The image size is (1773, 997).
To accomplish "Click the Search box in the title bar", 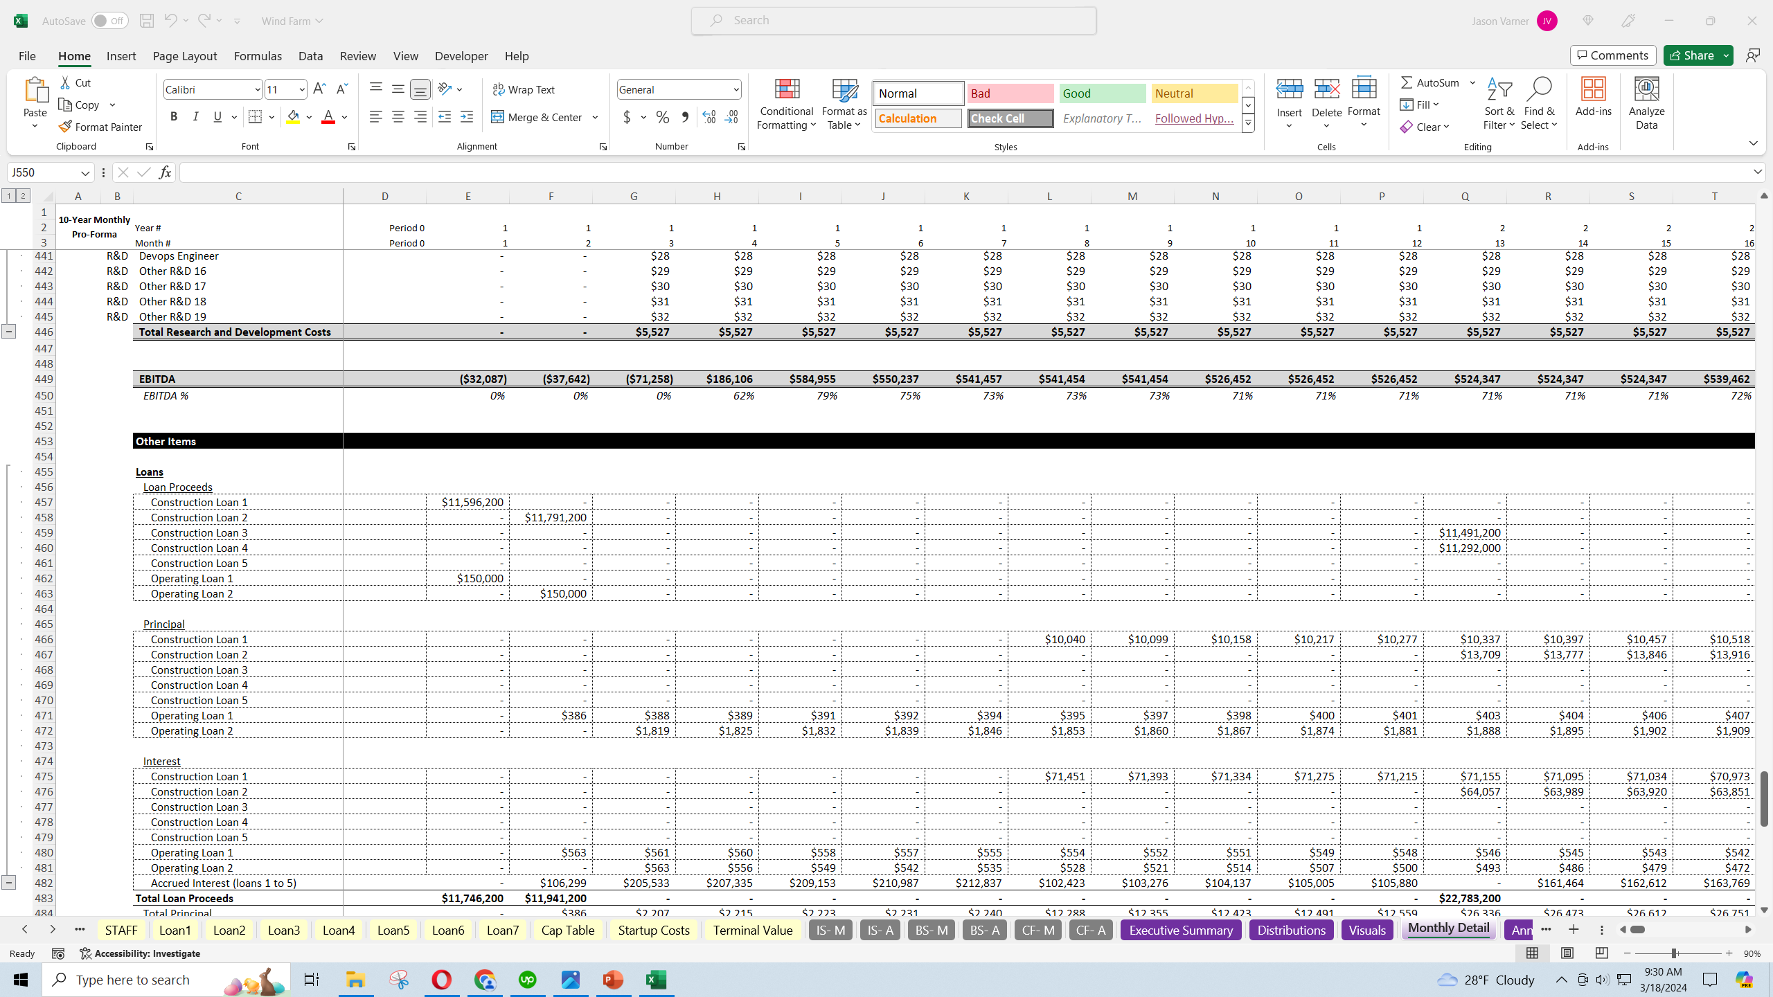I will point(893,21).
